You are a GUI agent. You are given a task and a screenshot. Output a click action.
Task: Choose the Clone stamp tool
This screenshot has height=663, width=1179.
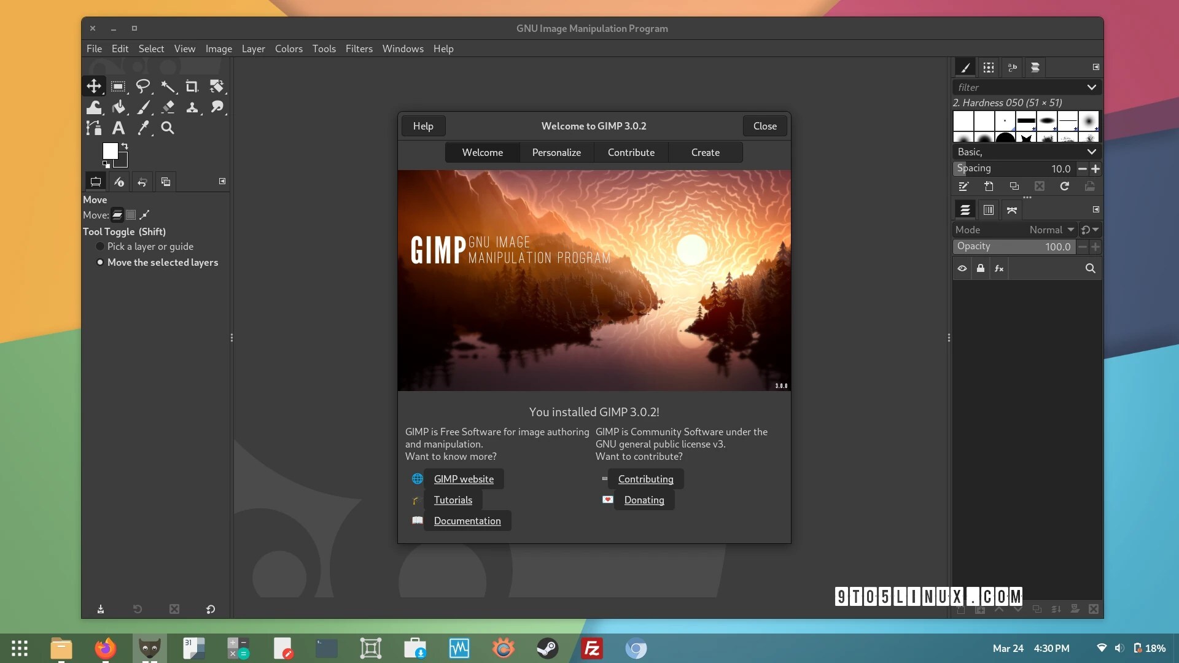[x=192, y=107]
